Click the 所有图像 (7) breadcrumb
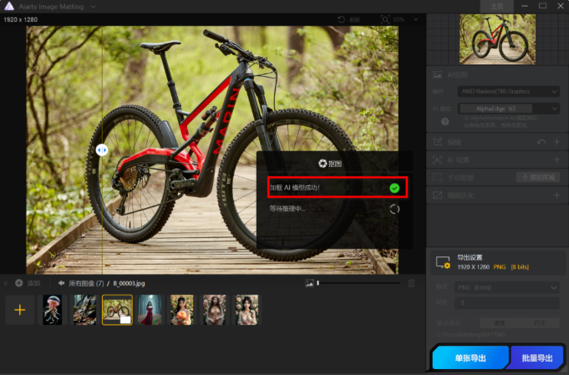The image size is (569, 375). pyautogui.click(x=86, y=283)
